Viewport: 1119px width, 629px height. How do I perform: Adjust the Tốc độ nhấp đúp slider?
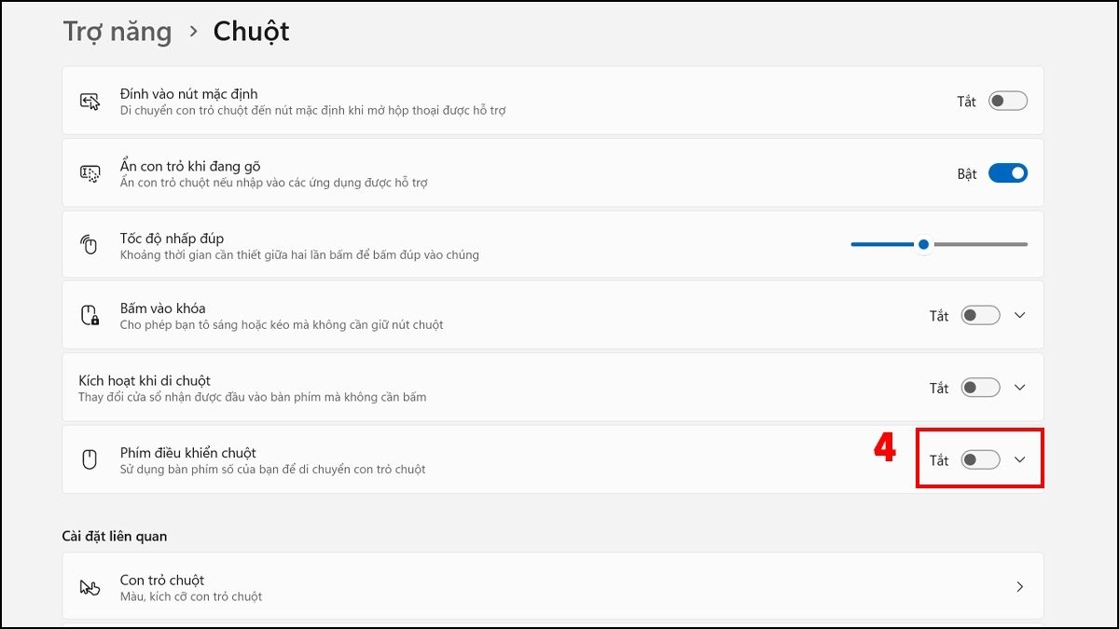point(923,244)
